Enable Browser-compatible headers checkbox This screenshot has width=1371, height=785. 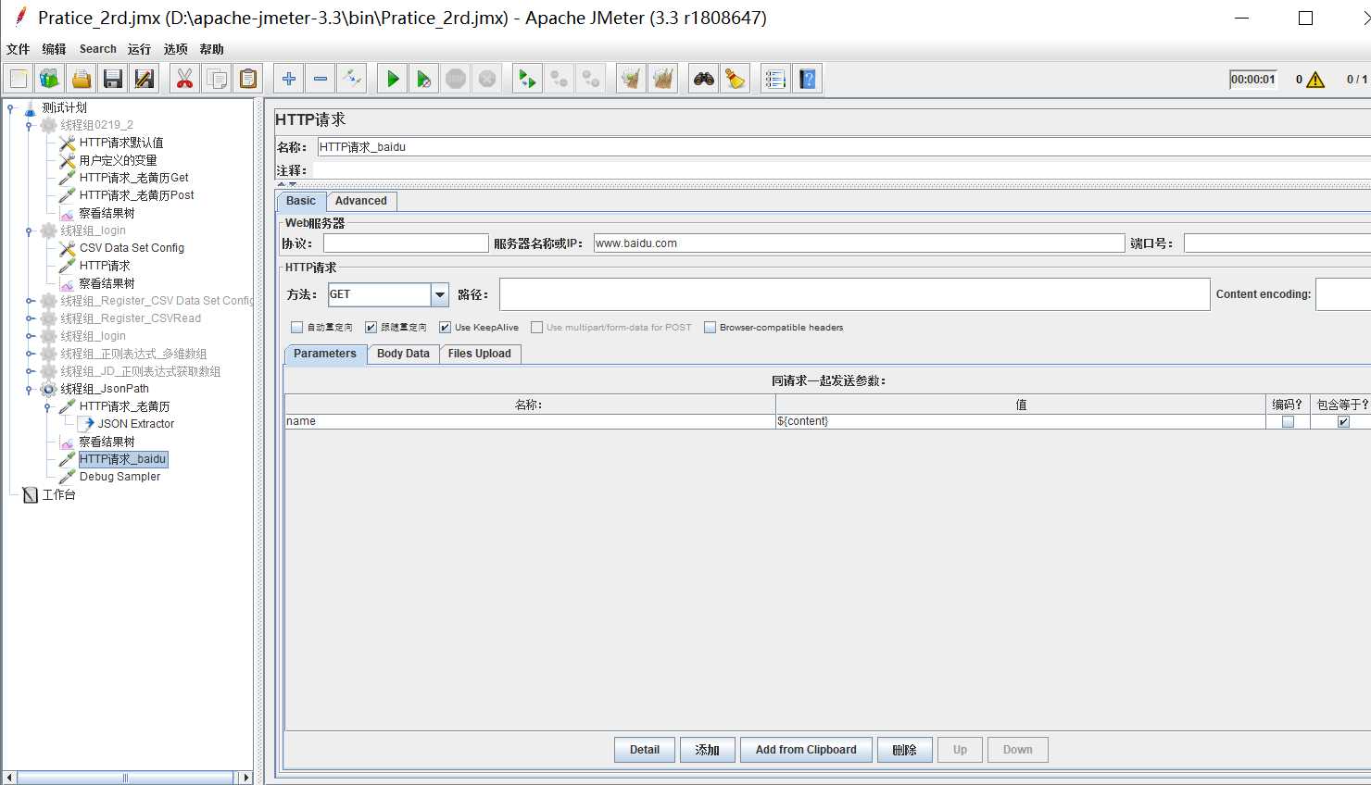(710, 327)
